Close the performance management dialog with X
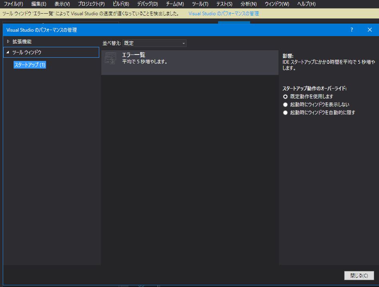This screenshot has height=287, width=379. pos(369,30)
